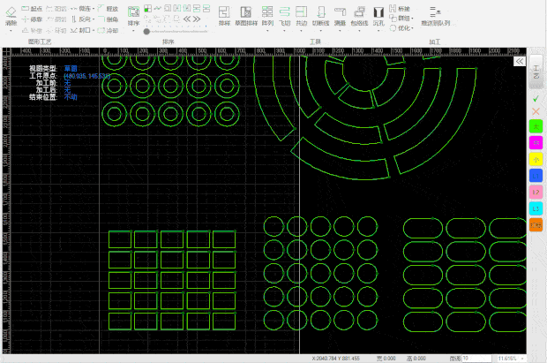This screenshot has width=547, height=363.
Task: Click the 阵列 array tool
Action: 267,16
